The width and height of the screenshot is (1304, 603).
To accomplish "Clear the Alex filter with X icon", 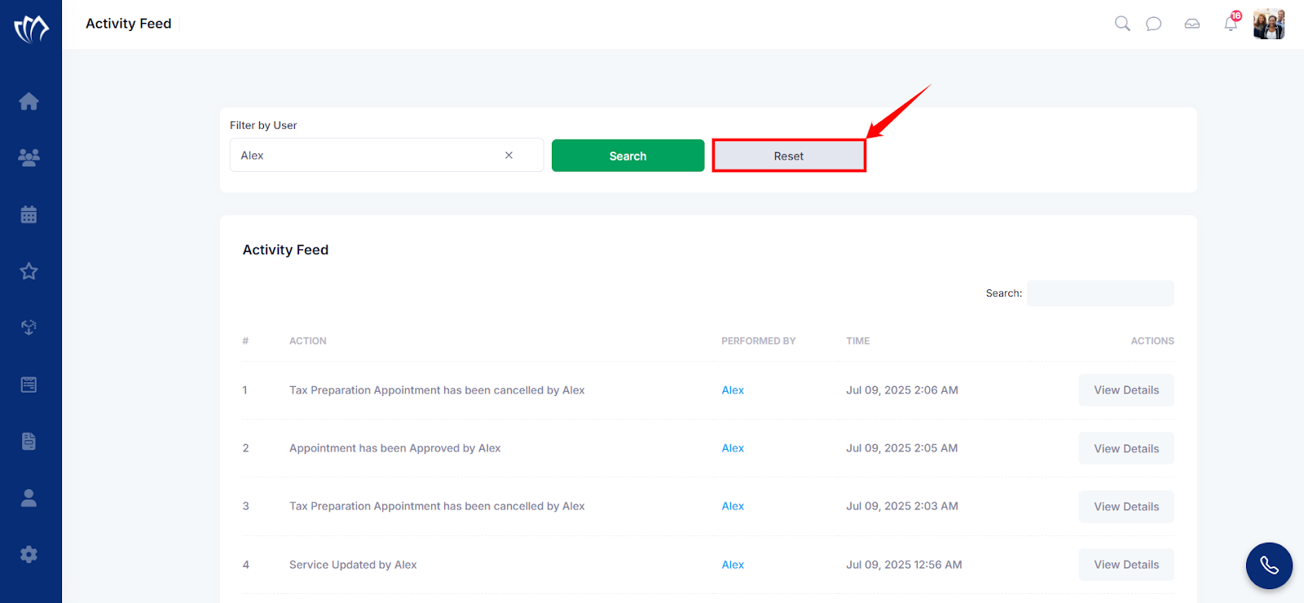I will pos(509,155).
